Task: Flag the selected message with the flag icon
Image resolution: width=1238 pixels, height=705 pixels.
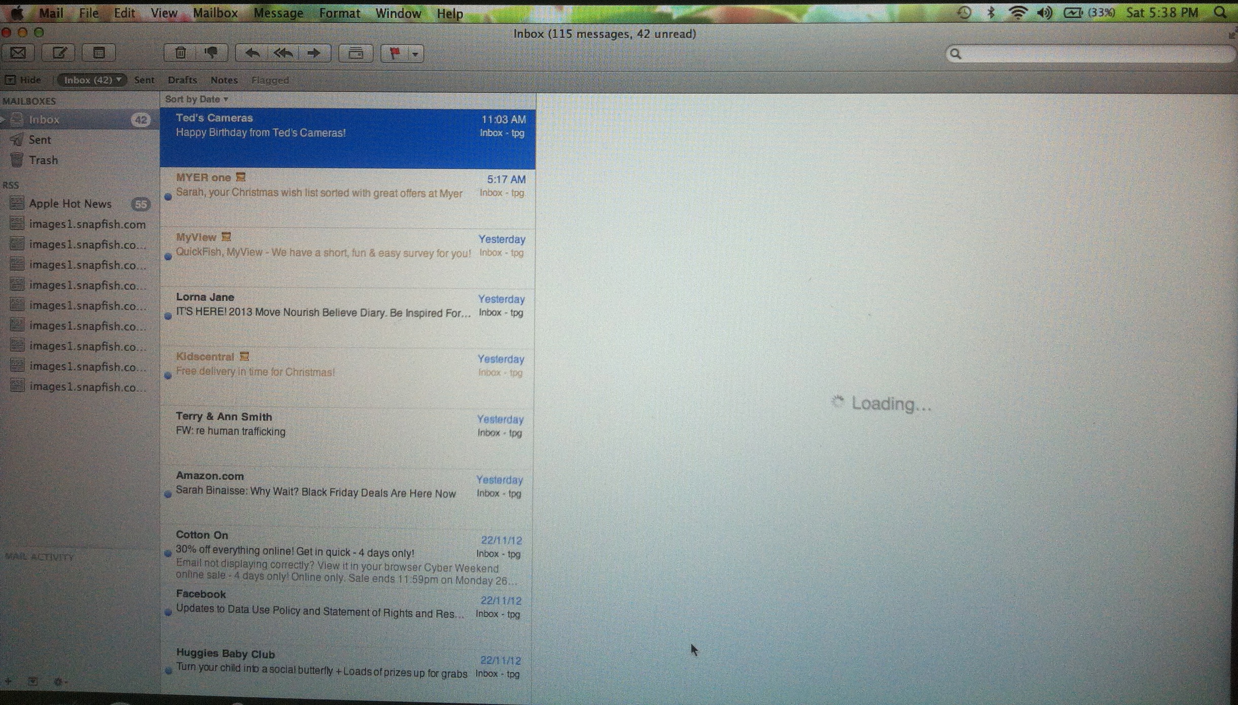Action: pyautogui.click(x=395, y=53)
